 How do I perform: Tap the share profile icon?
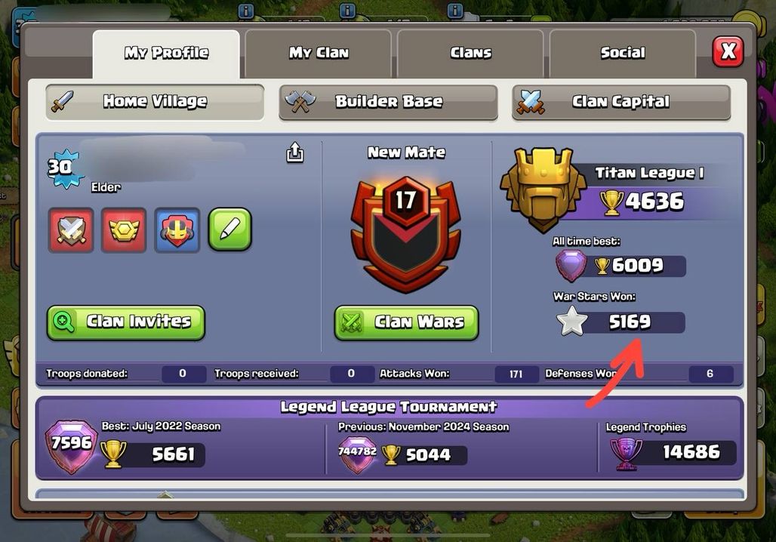click(295, 152)
